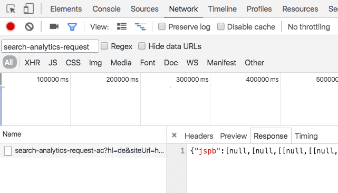
Task: Clear the network log icon
Action: pos(30,27)
